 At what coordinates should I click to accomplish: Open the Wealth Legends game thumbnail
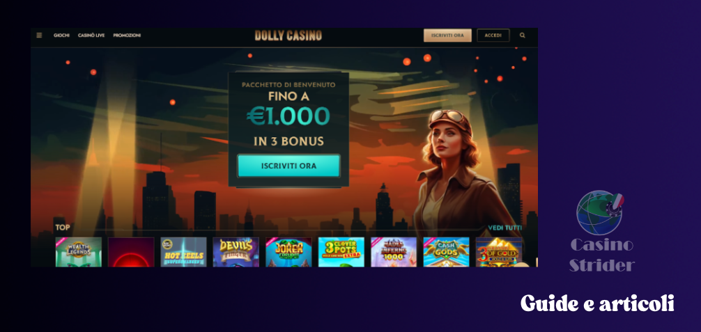point(79,252)
